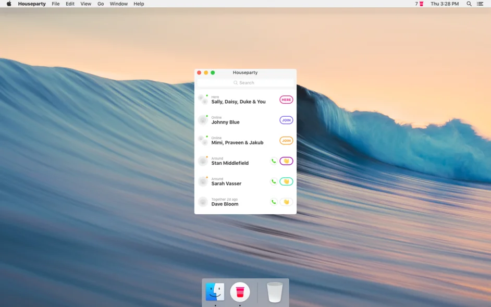Open the Window menu
The height and width of the screenshot is (307, 491).
click(x=118, y=4)
